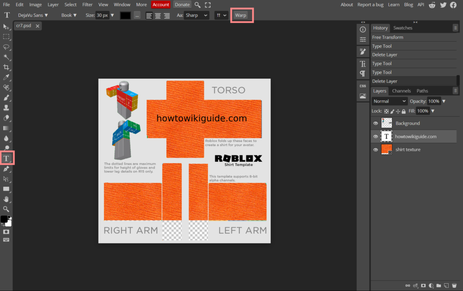Screen dimensions: 463x291
Task: Open the text color swatch
Action: pos(126,15)
